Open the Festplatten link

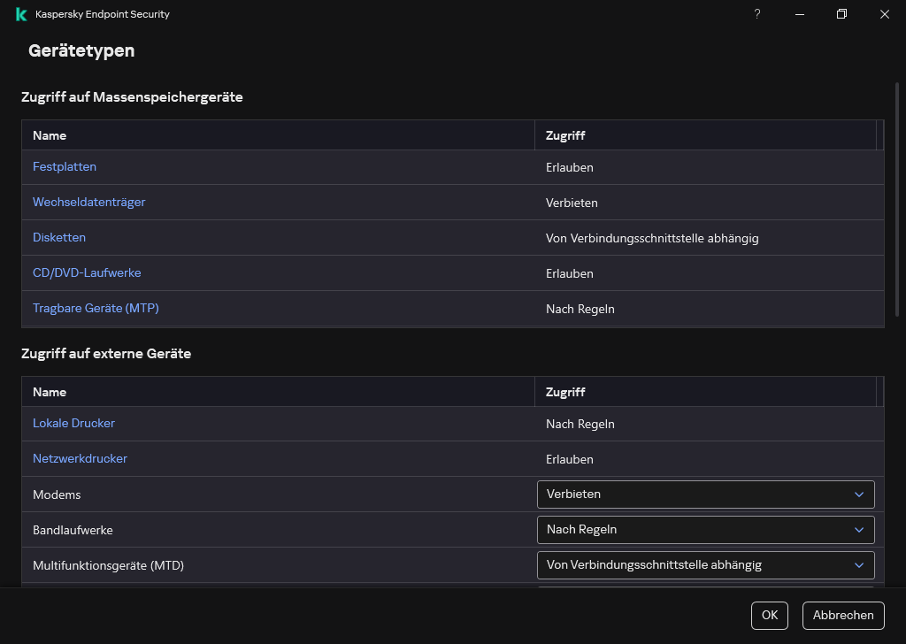[65, 167]
